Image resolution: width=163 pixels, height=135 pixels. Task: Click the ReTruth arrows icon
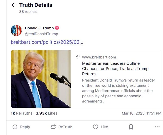coord(53,127)
